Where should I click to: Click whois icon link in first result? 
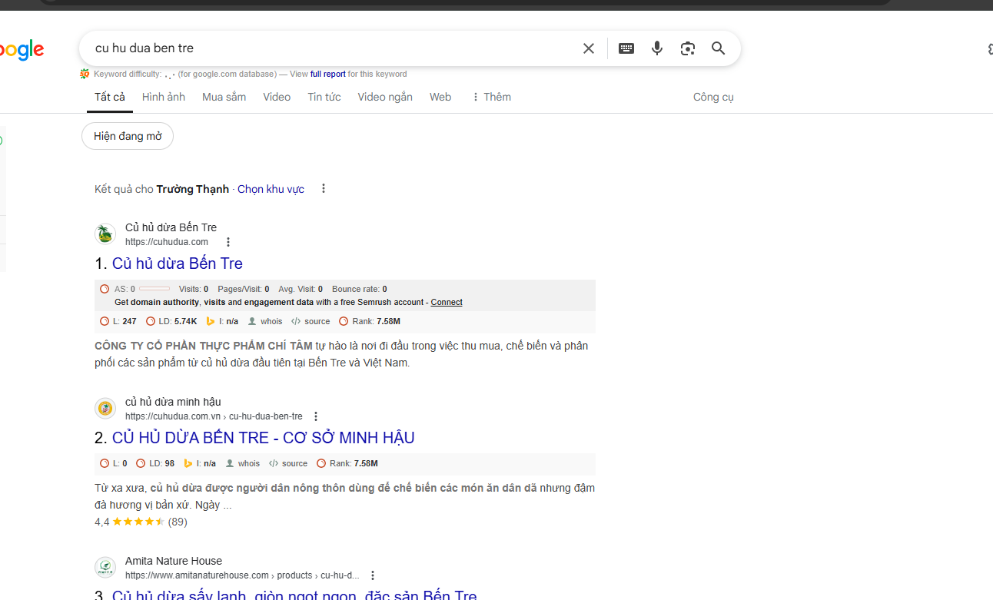[265, 322]
